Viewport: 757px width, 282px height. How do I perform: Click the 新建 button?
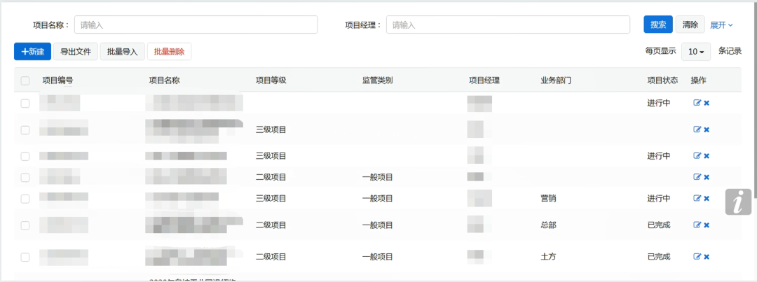[x=32, y=52]
